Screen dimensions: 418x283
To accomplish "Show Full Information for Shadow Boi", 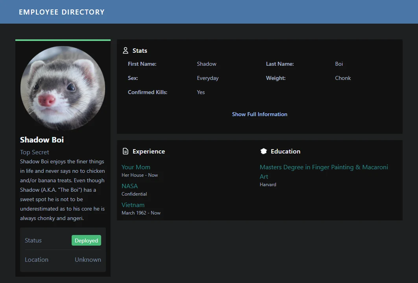I will pyautogui.click(x=259, y=114).
